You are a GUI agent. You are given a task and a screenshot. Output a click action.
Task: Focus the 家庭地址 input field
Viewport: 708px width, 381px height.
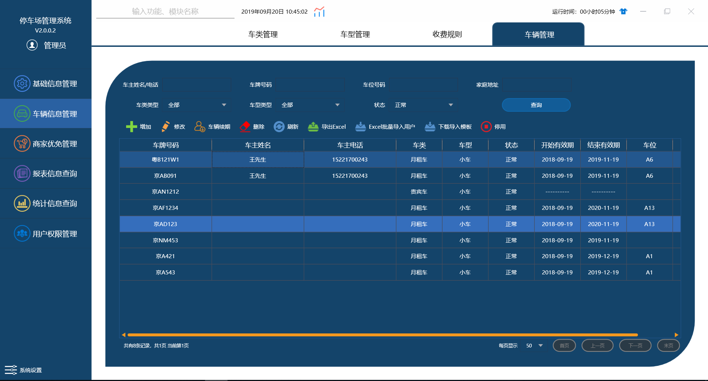click(537, 85)
